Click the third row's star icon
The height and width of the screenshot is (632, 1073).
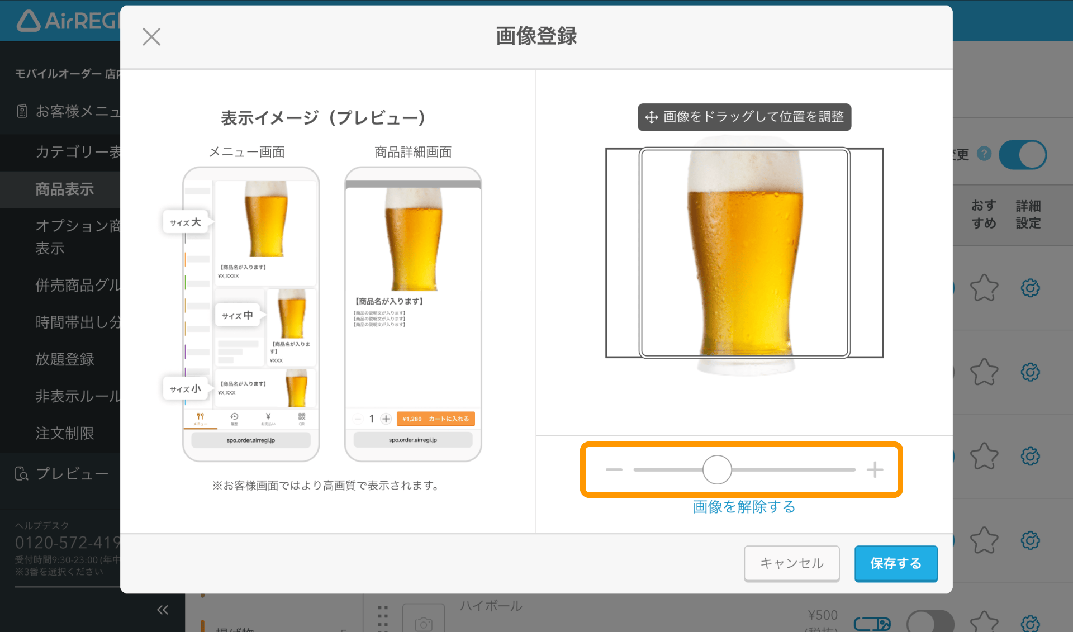click(x=984, y=456)
